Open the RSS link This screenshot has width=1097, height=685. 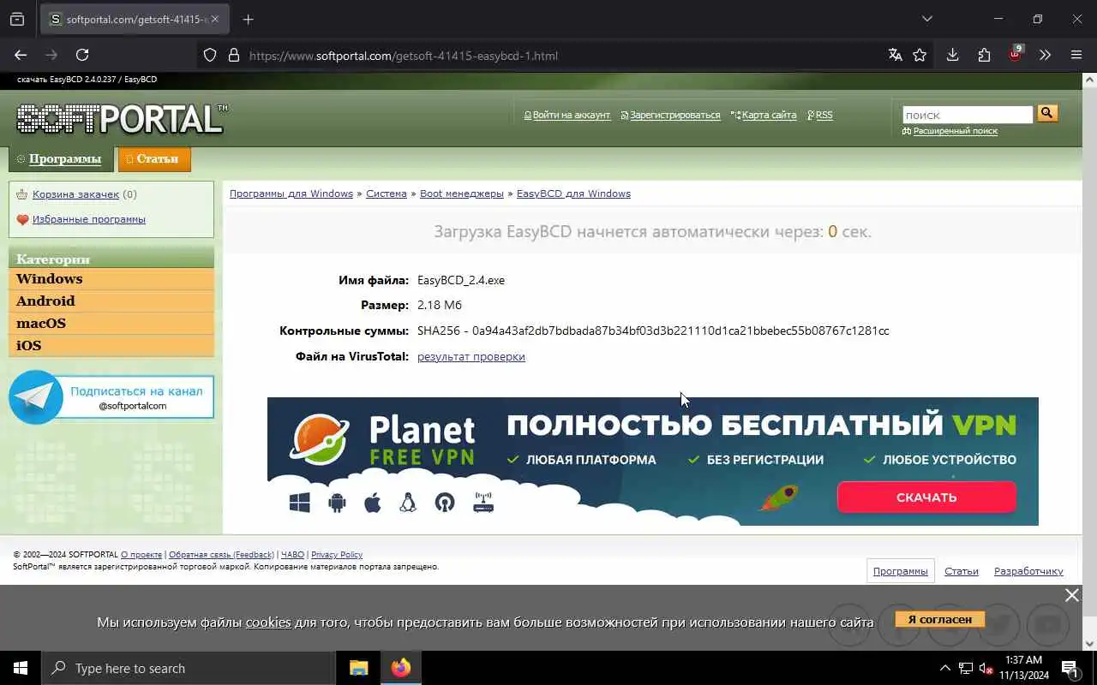[x=824, y=115]
